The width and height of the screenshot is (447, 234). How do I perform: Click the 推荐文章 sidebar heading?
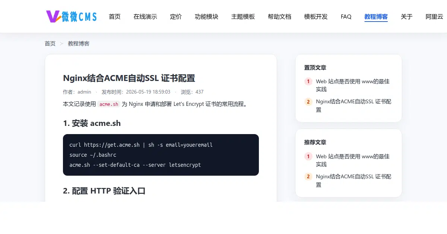pyautogui.click(x=315, y=142)
